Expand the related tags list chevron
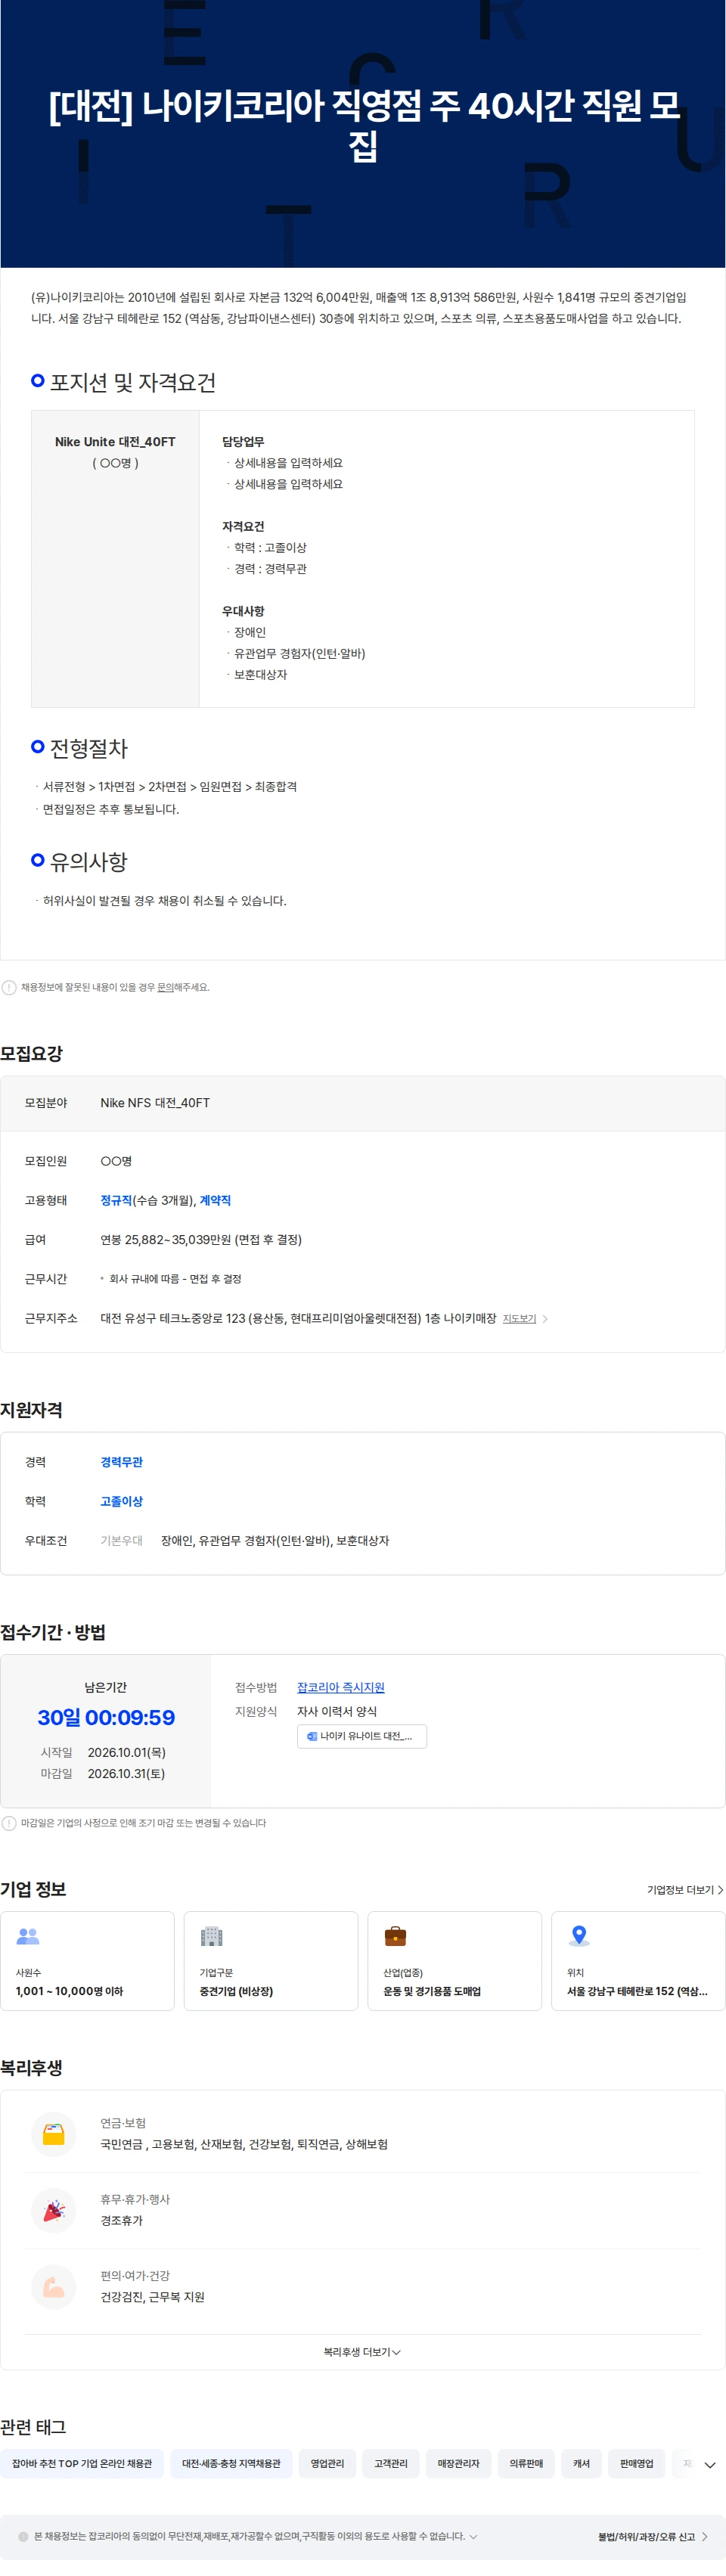This screenshot has width=726, height=2576. [x=709, y=2465]
